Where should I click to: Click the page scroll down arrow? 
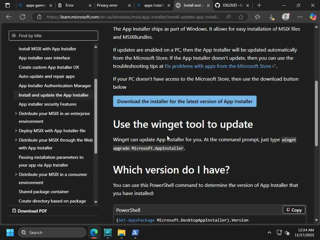(316, 220)
